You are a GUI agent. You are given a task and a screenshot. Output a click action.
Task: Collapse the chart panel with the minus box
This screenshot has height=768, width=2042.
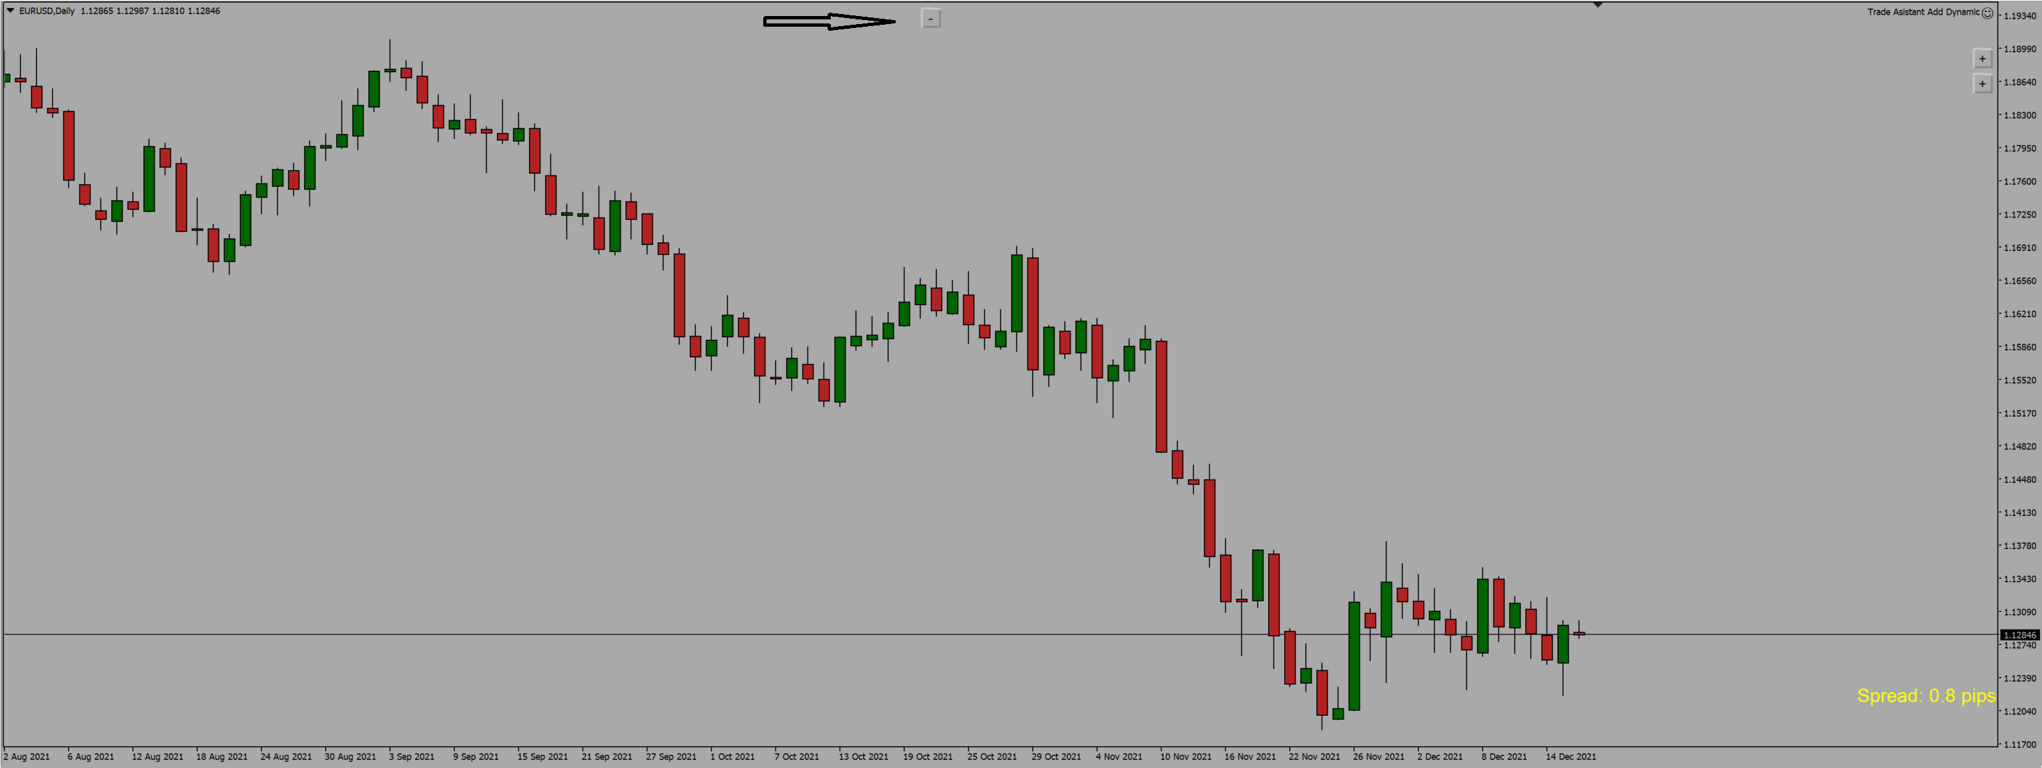[x=931, y=17]
